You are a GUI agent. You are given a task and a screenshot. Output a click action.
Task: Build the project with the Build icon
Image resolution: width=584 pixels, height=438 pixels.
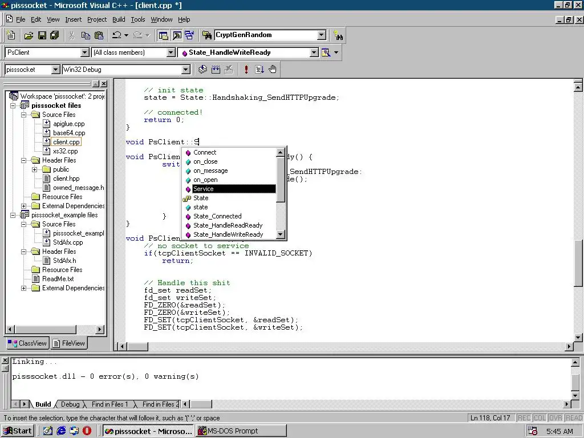216,69
